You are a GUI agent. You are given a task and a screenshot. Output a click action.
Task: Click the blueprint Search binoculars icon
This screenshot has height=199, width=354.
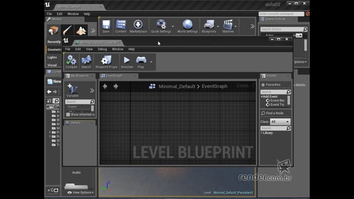click(86, 60)
